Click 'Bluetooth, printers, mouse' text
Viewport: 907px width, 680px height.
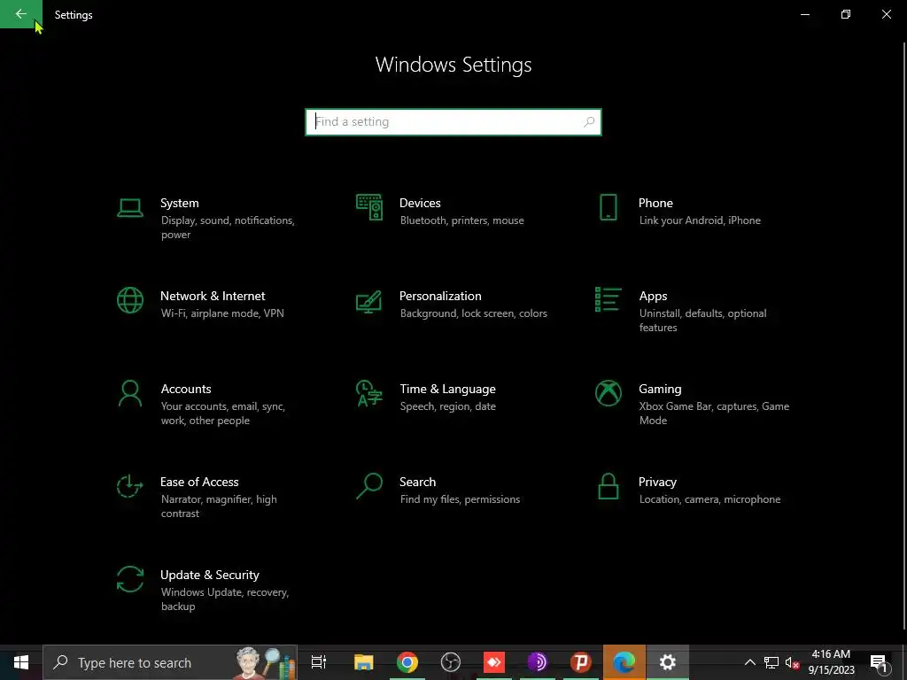coord(461,220)
